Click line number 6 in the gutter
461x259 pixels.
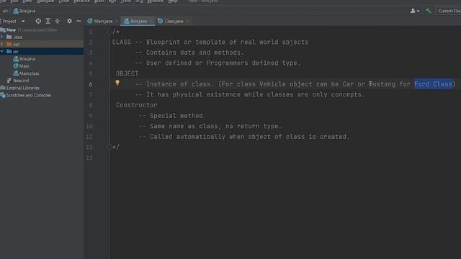(91, 84)
